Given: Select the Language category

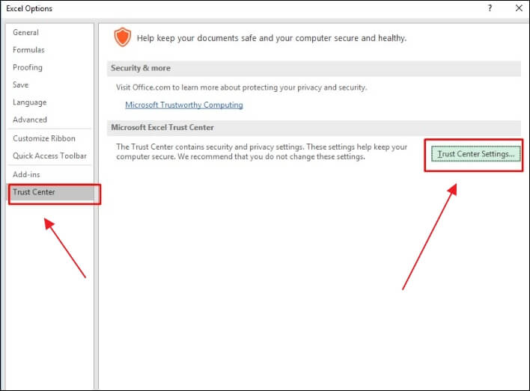Looking at the screenshot, I should [29, 102].
